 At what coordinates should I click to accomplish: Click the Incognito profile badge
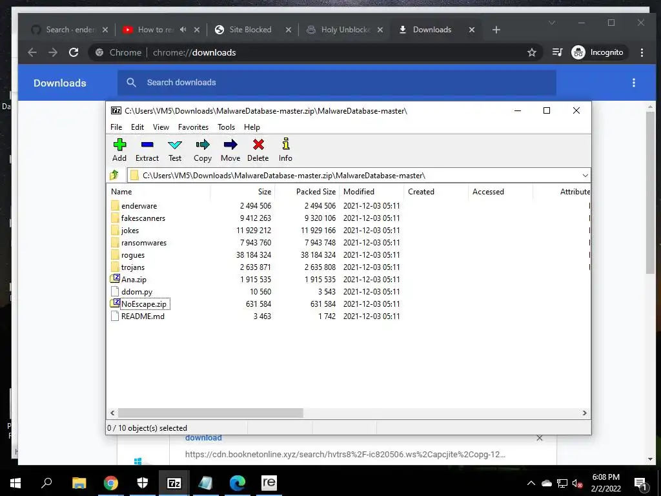click(598, 52)
